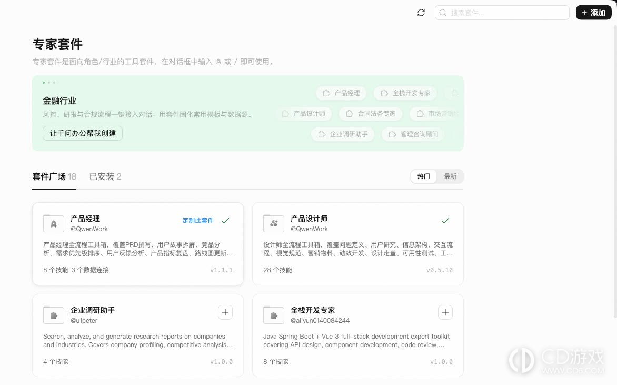Add 全栈开发专家 suite with plus button

tap(445, 312)
